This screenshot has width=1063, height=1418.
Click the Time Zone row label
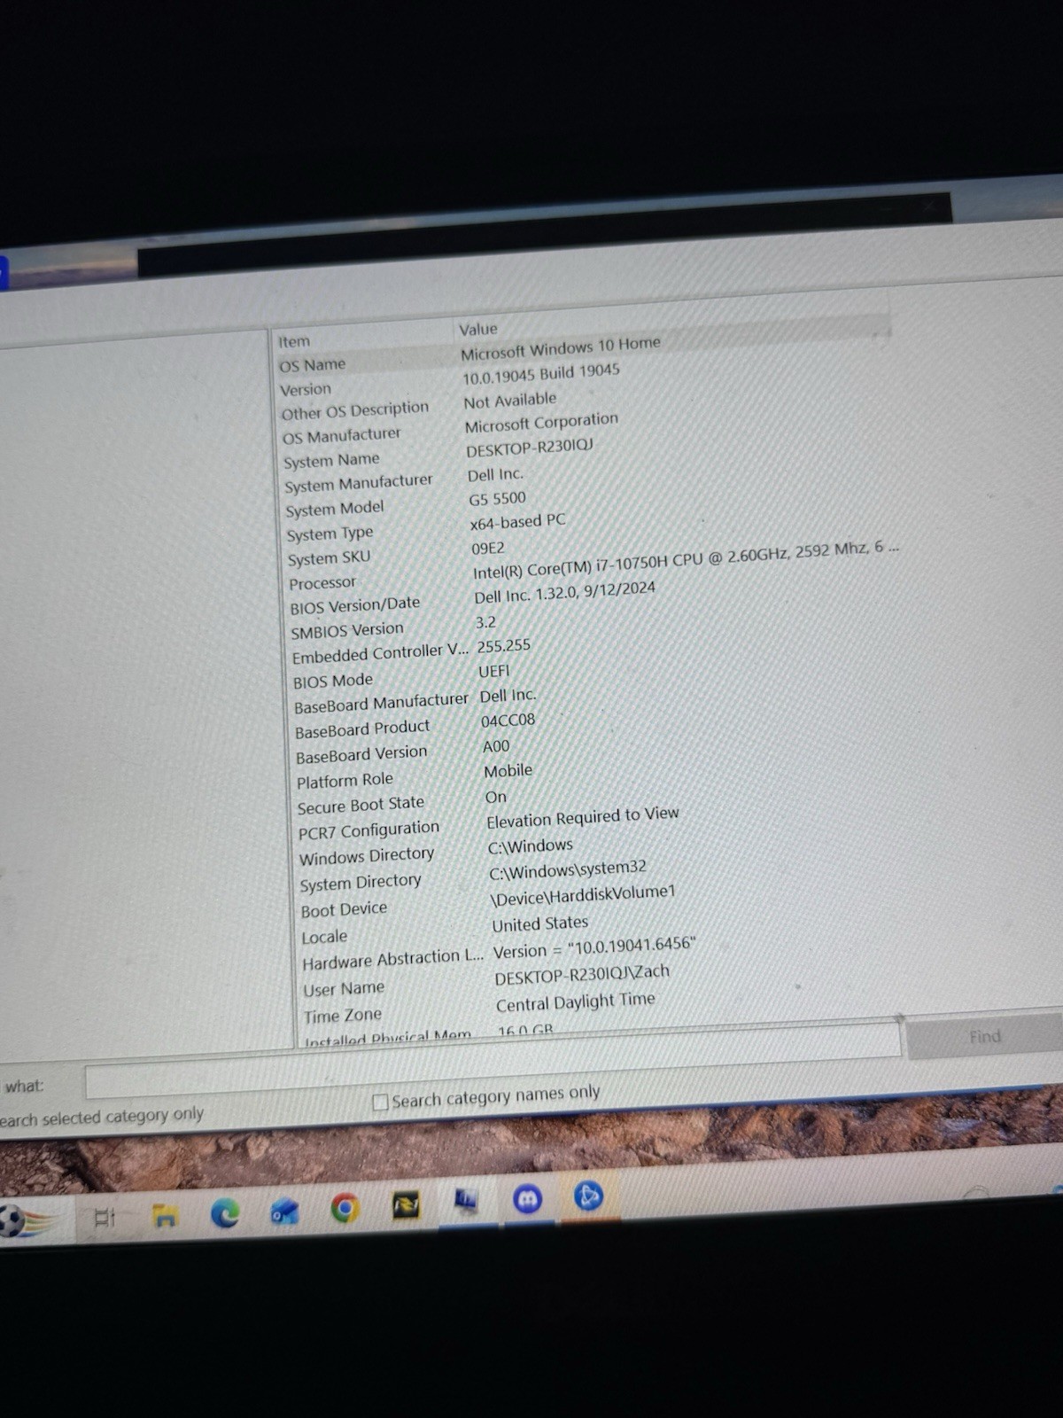pyautogui.click(x=343, y=1016)
